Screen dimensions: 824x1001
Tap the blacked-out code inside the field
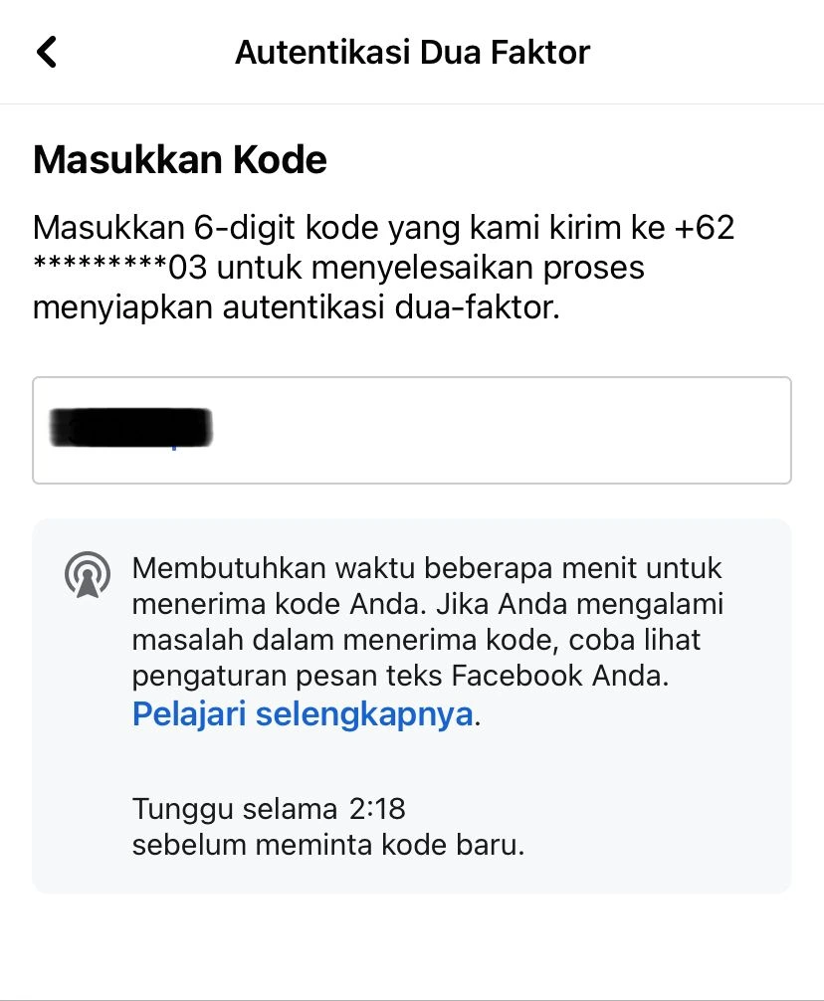(x=130, y=428)
